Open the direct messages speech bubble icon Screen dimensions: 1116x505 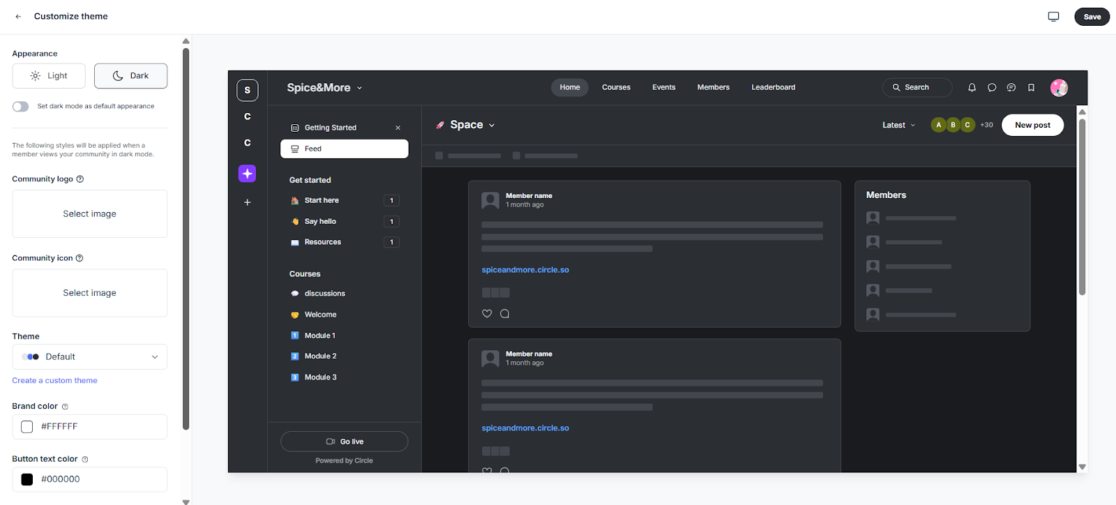tap(992, 88)
